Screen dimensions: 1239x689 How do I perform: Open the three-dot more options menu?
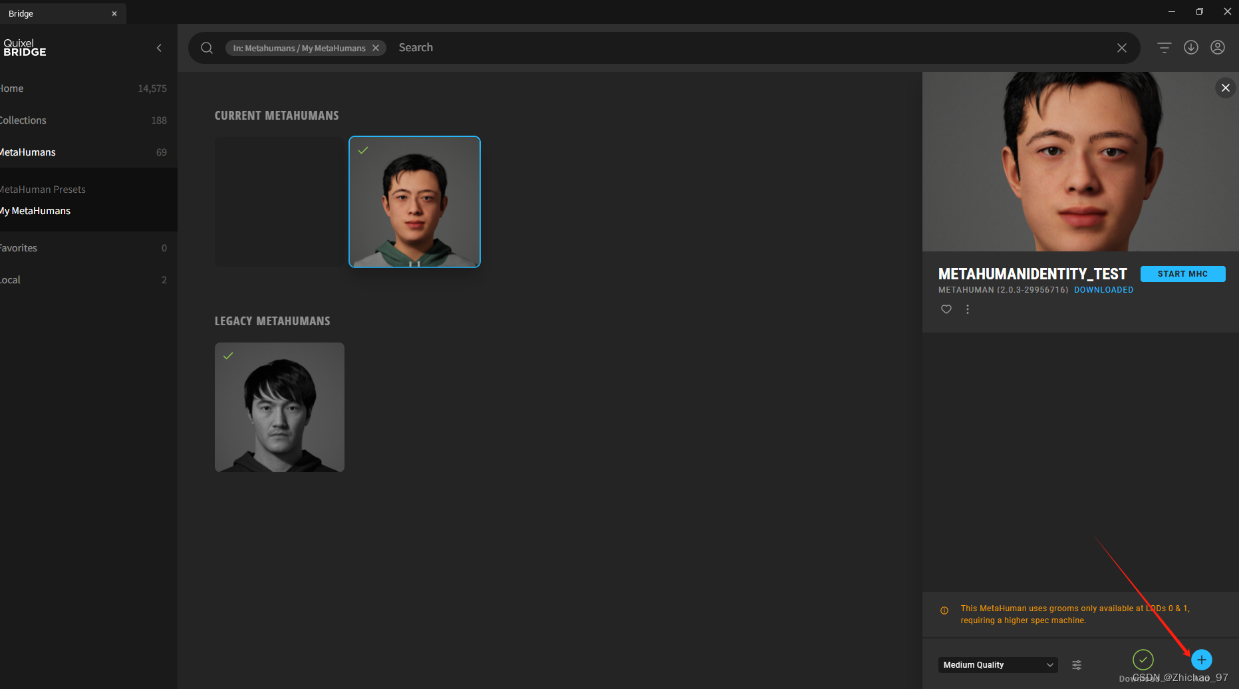[968, 309]
